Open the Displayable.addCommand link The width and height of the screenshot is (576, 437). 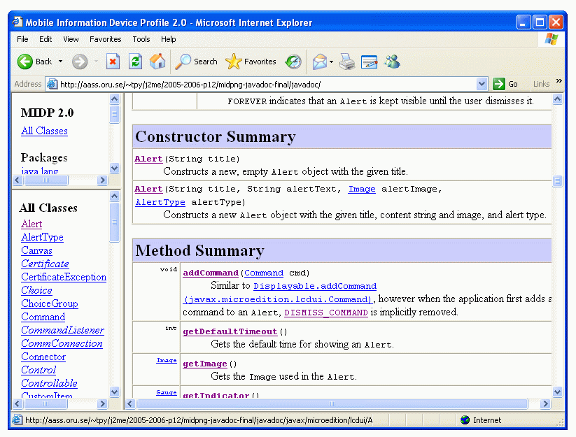315,286
